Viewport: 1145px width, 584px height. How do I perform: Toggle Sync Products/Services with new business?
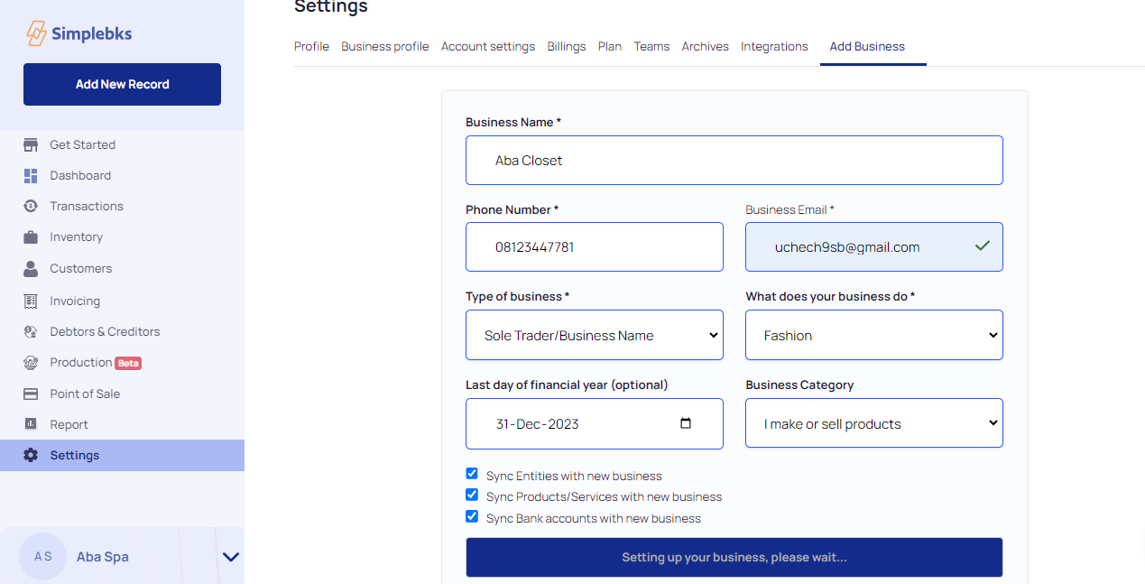point(472,495)
